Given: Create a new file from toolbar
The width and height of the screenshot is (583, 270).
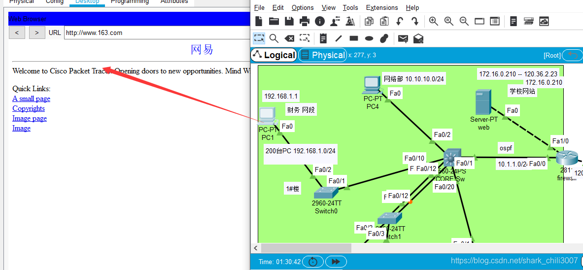Looking at the screenshot, I should click(x=259, y=21).
